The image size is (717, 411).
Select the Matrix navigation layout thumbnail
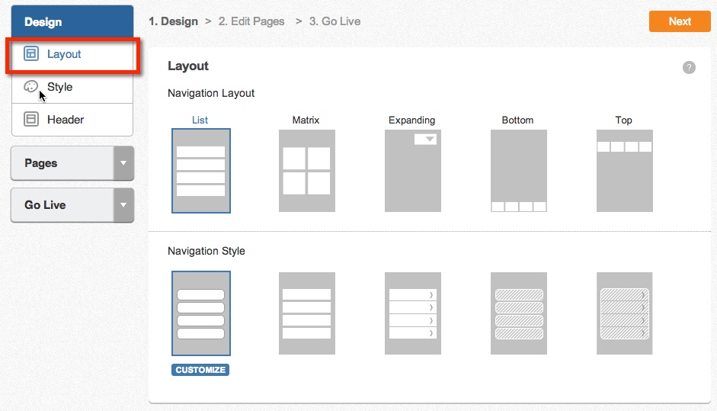click(307, 171)
